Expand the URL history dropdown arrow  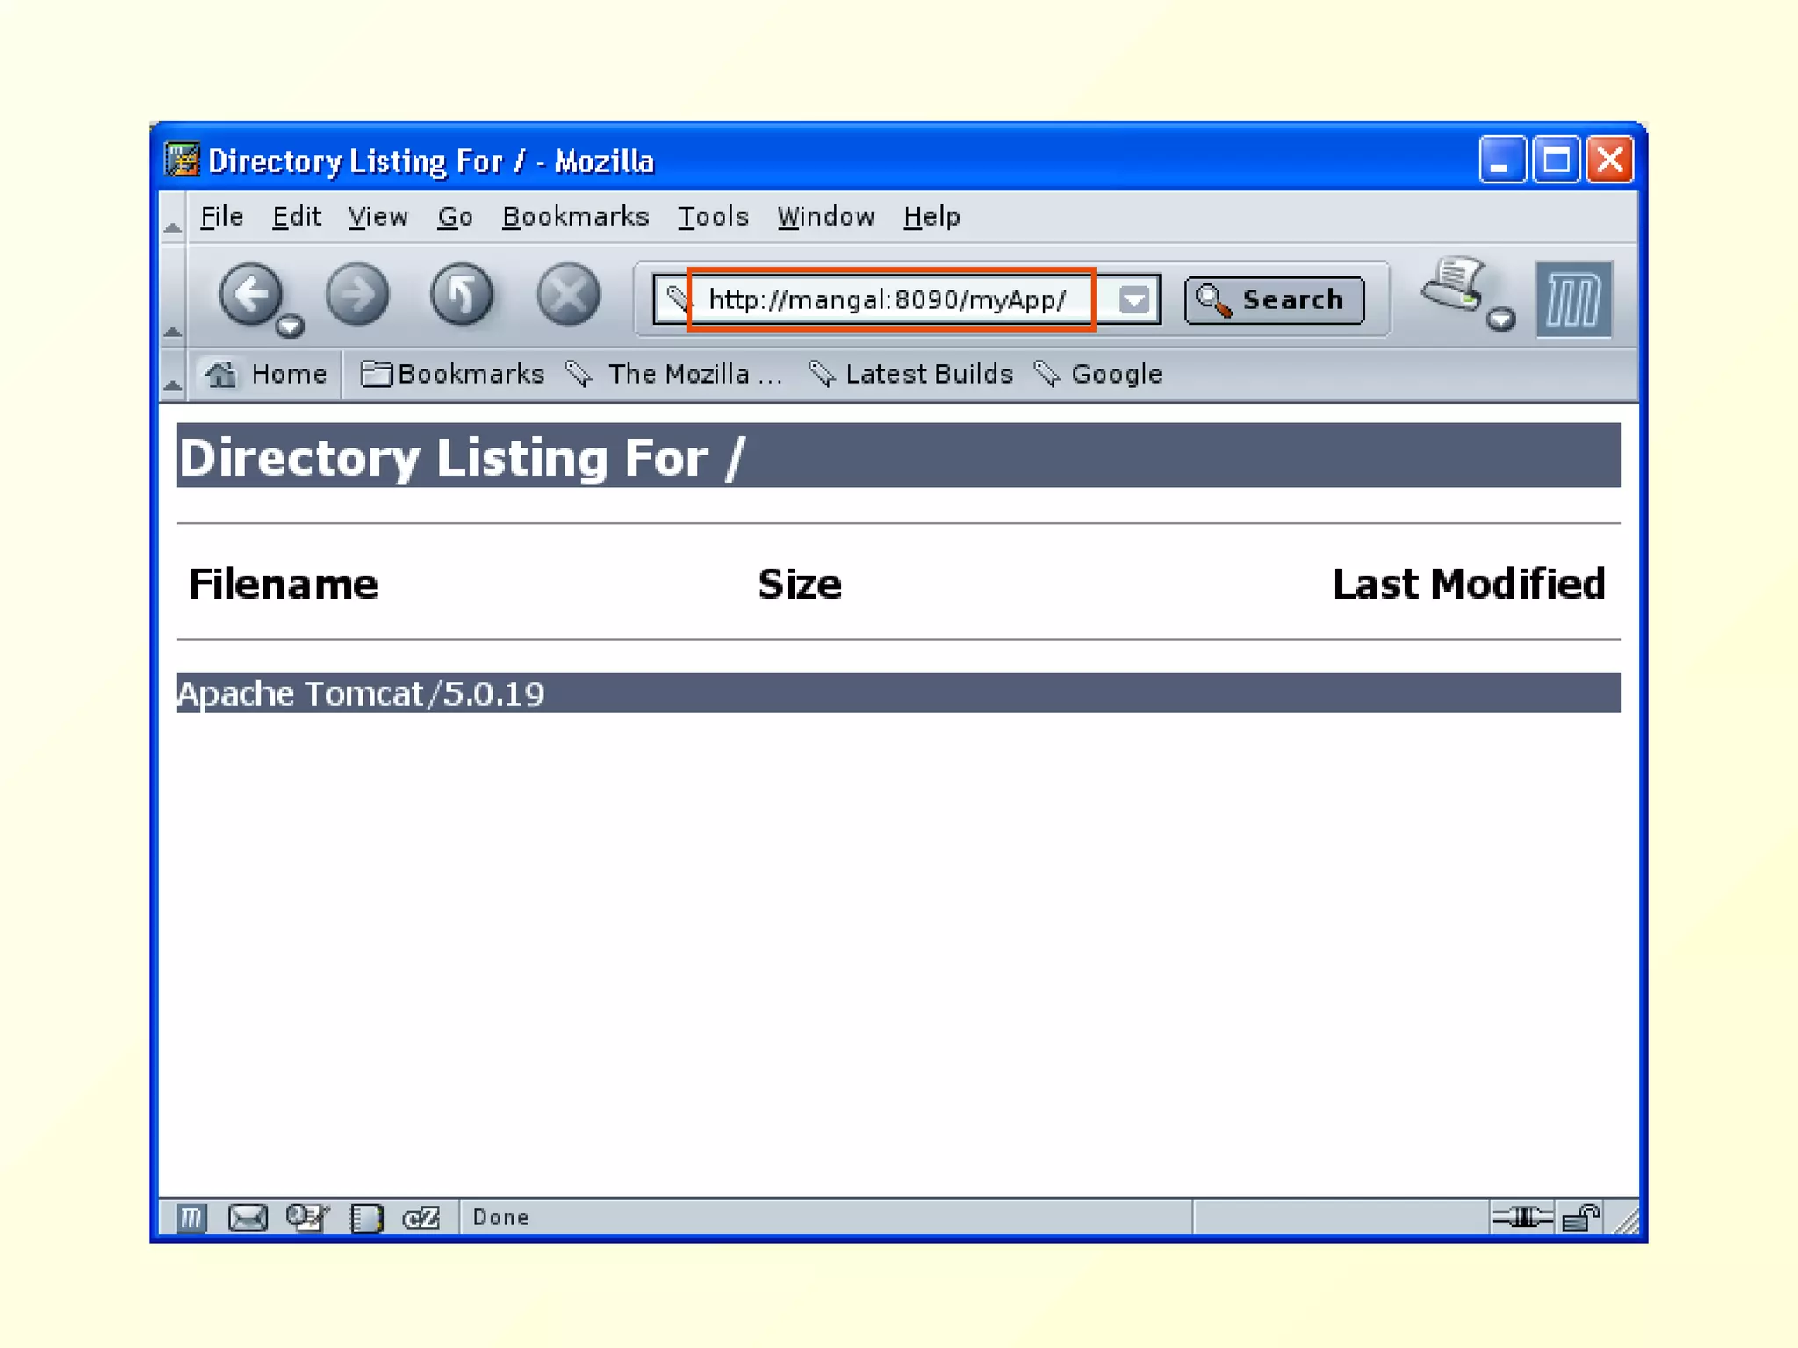tap(1134, 300)
